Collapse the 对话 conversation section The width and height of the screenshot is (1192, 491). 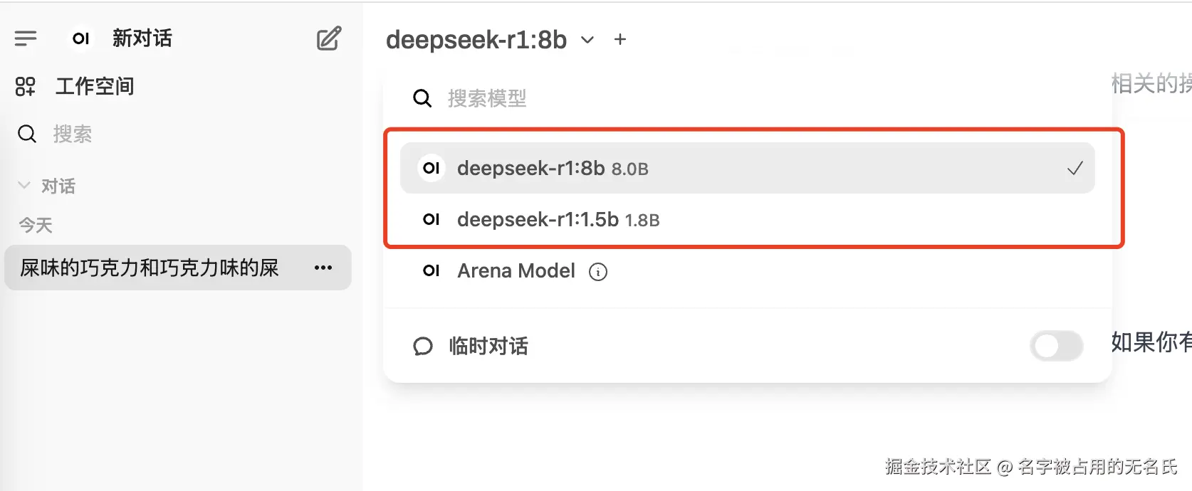[23, 185]
